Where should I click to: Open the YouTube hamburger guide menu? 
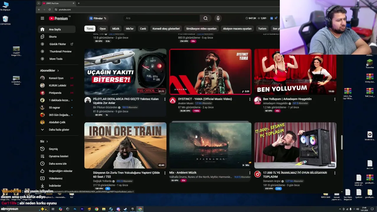pos(42,18)
